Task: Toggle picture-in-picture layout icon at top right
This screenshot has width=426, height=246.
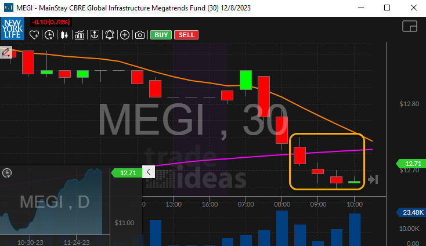Action: click(410, 26)
